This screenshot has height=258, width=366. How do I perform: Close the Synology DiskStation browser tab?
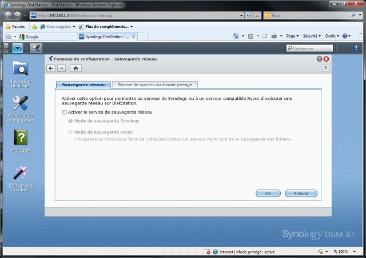pyautogui.click(x=133, y=37)
